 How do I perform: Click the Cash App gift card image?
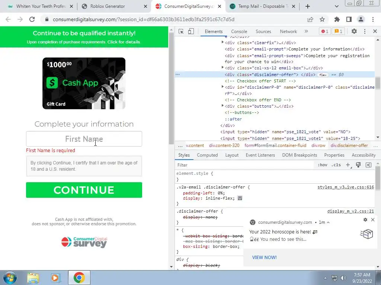coord(84,83)
